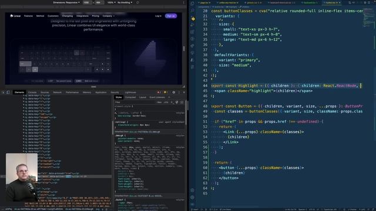Open the Dimensions Responsive dropdown
The height and width of the screenshot is (211, 376).
[66, 2]
